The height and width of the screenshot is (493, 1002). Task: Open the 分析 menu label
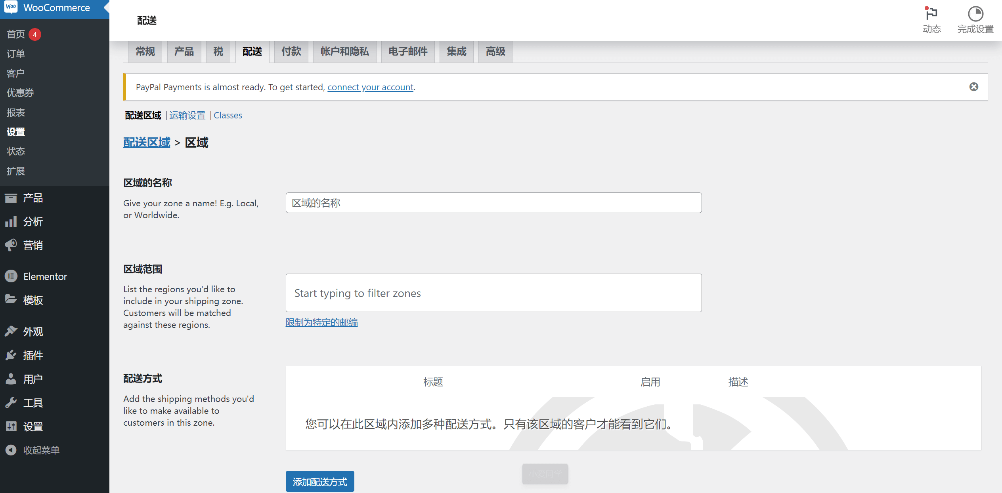33,222
